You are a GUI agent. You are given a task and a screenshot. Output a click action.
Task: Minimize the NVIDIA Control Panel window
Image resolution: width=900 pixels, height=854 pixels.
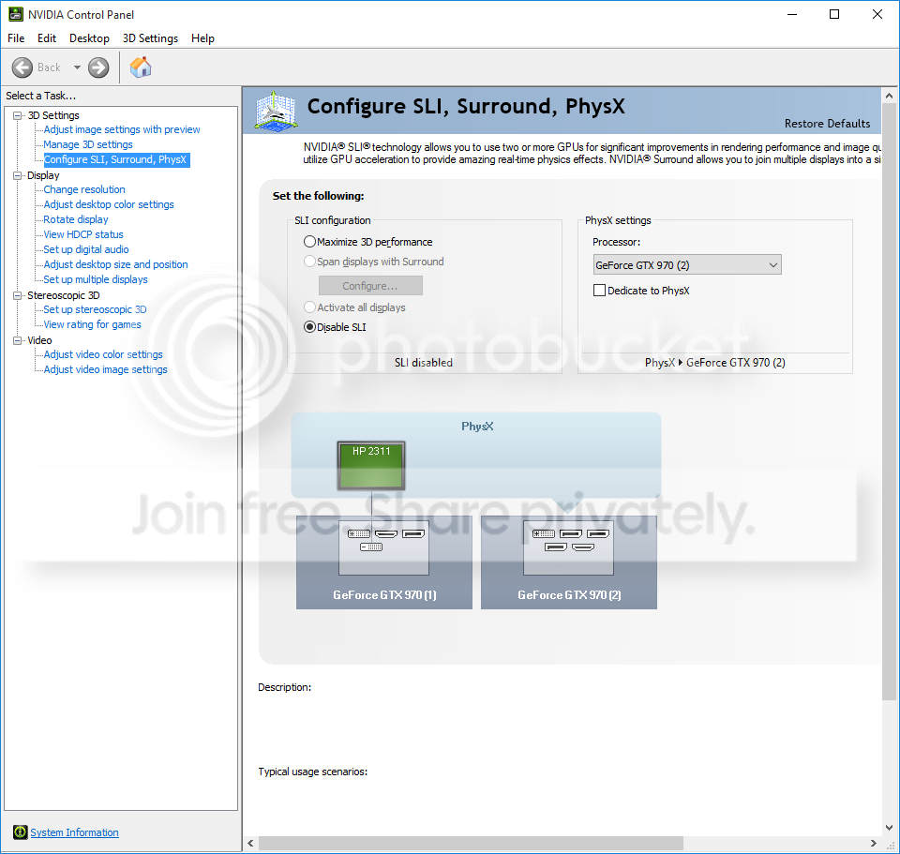(x=792, y=14)
